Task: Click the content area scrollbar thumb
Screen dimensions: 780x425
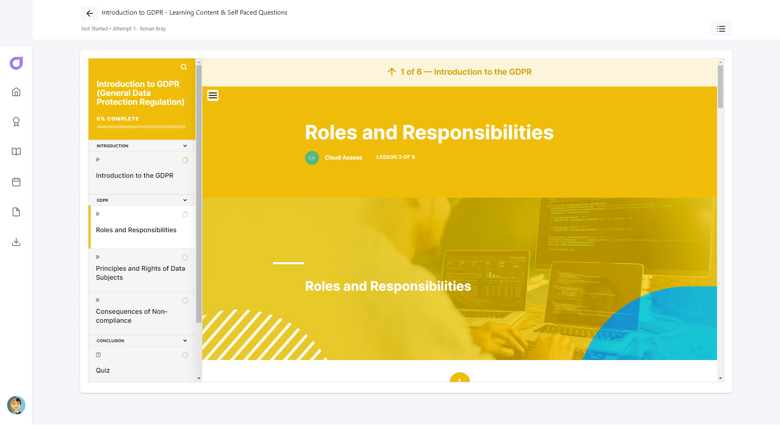Action: pos(720,86)
